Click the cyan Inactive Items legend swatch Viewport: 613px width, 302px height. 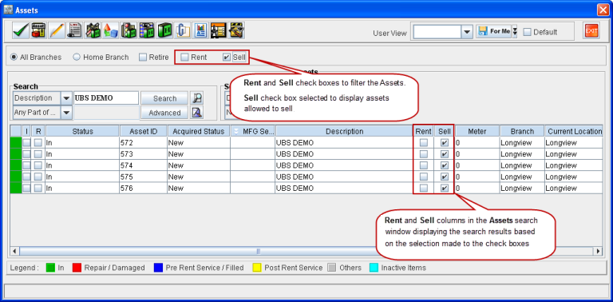[374, 268]
